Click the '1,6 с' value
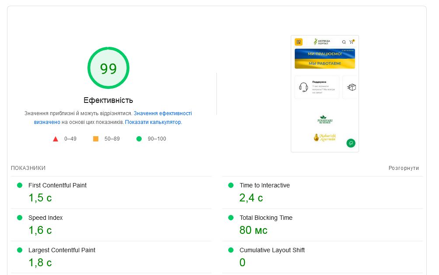439x275 pixels. 40,230
